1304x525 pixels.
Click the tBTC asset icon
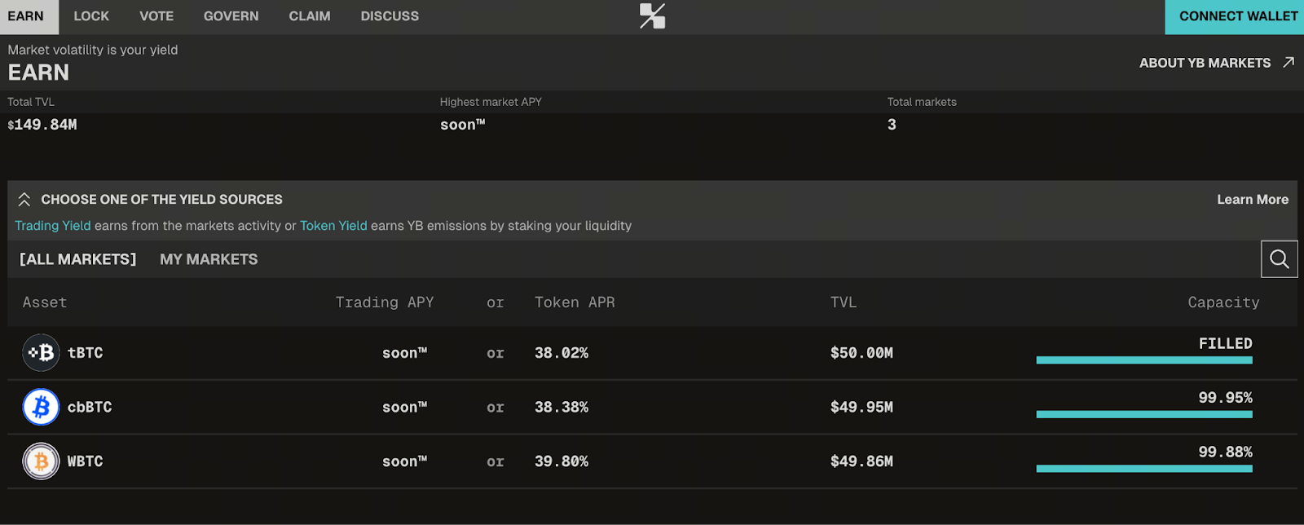(41, 353)
